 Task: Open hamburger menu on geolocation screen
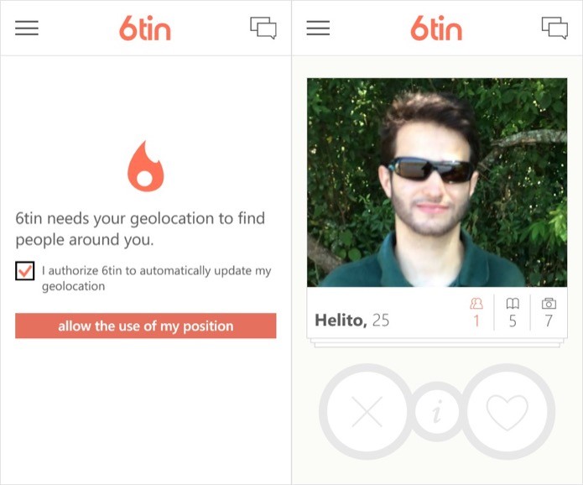pos(27,28)
